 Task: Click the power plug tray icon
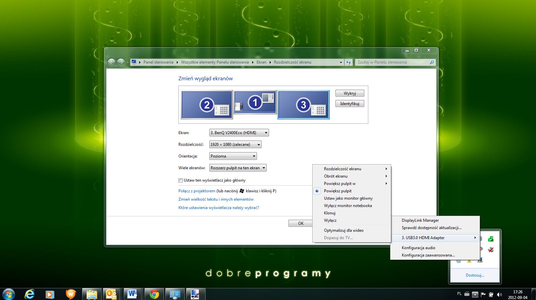click(491, 295)
